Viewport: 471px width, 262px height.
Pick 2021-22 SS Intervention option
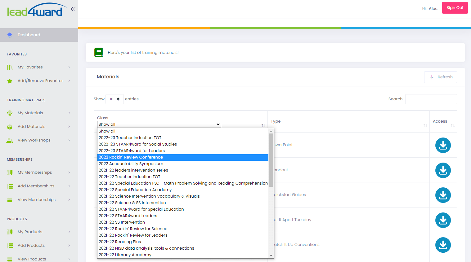pos(183,222)
